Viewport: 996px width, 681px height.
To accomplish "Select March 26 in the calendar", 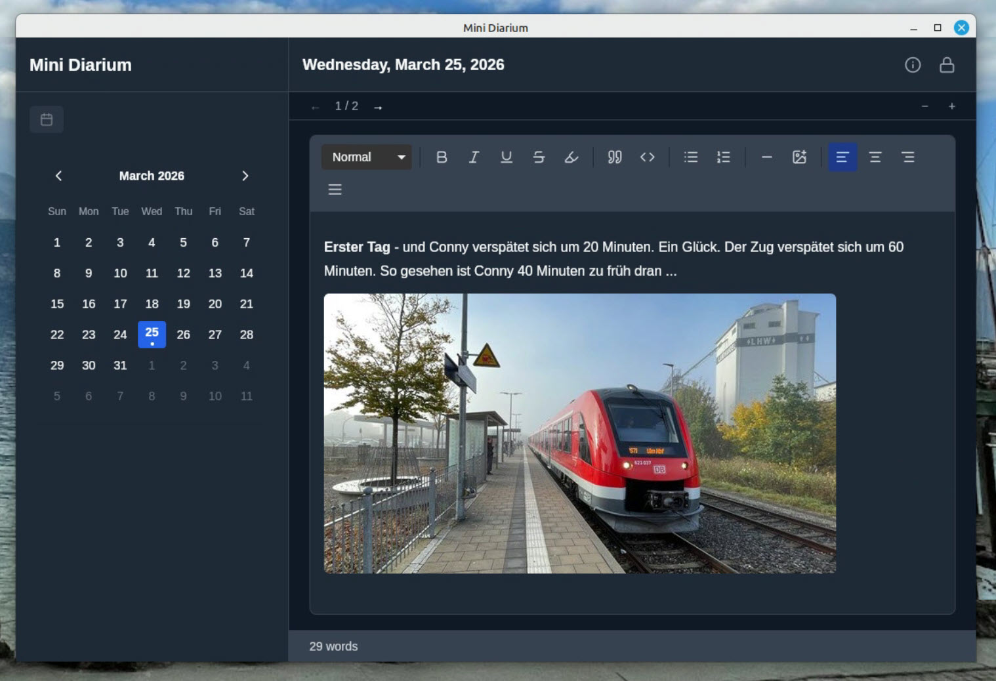I will tap(183, 335).
